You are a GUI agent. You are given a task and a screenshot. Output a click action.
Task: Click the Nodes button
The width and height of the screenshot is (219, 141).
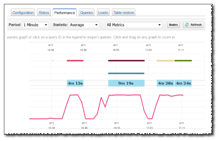[173, 25]
